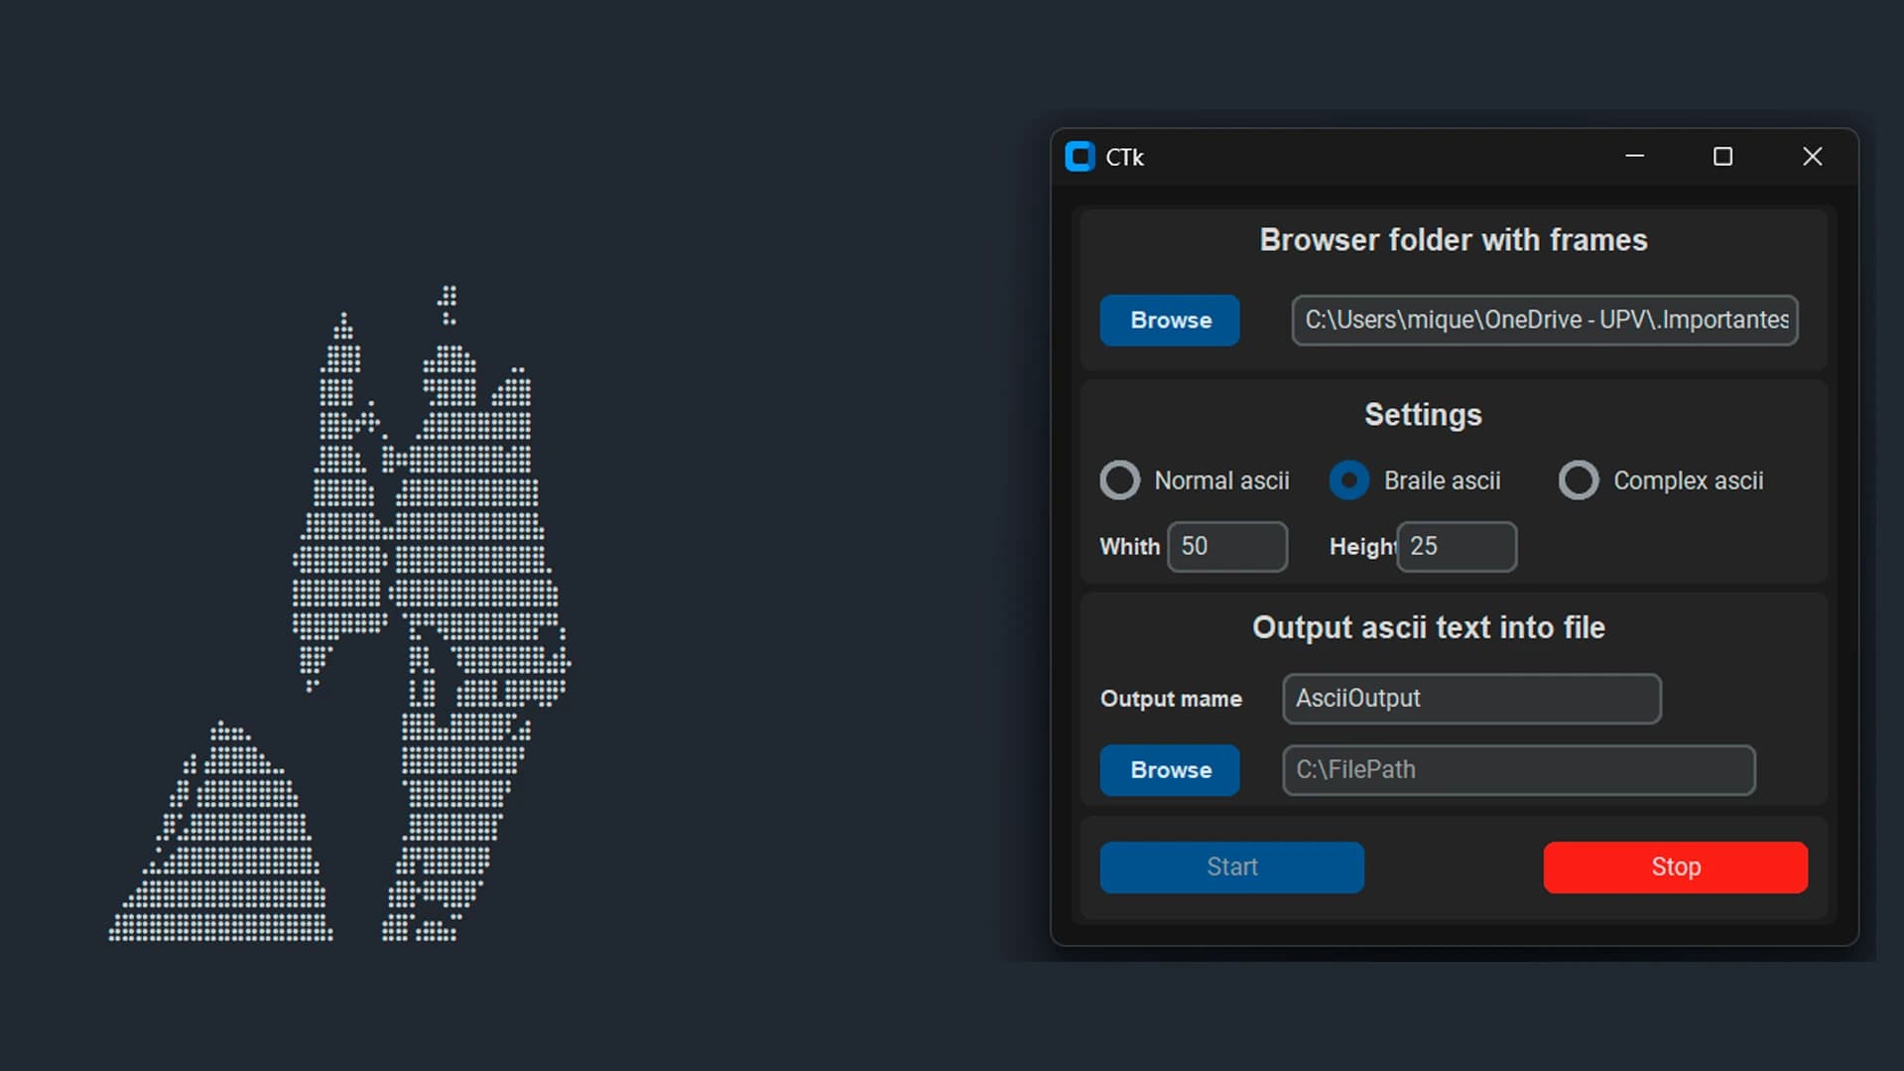This screenshot has width=1904, height=1071.
Task: Click the Braile ascii label text
Action: click(1442, 480)
